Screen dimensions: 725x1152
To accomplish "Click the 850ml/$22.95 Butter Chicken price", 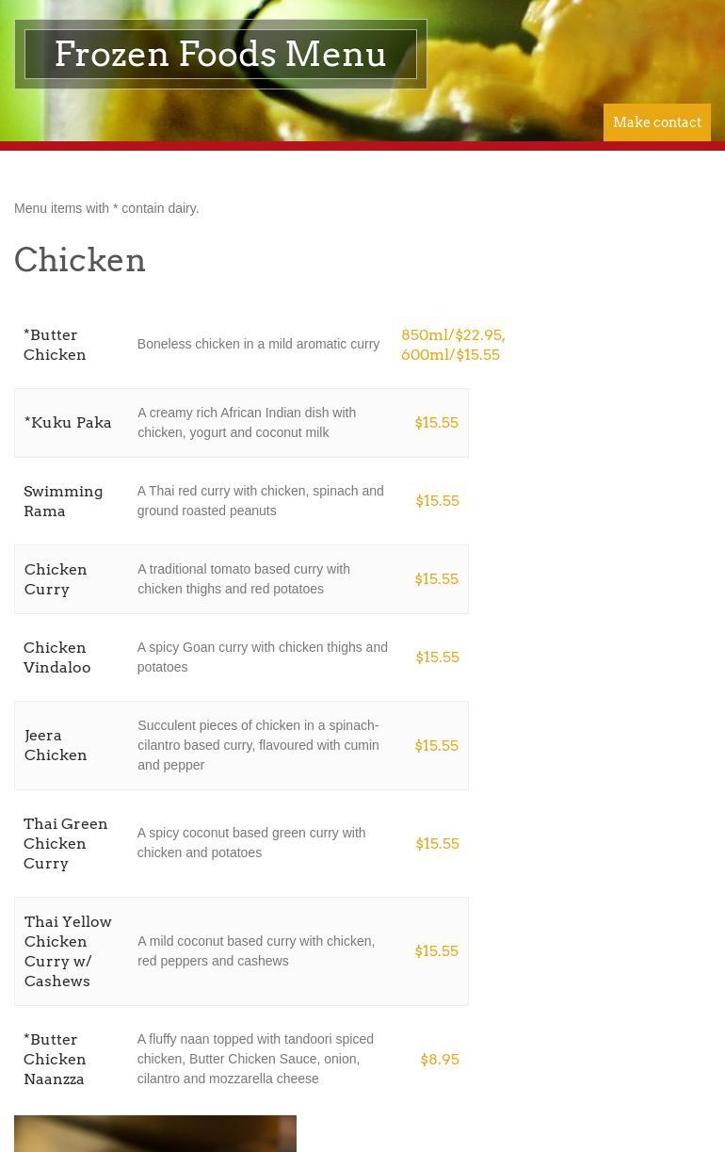I will click(453, 335).
